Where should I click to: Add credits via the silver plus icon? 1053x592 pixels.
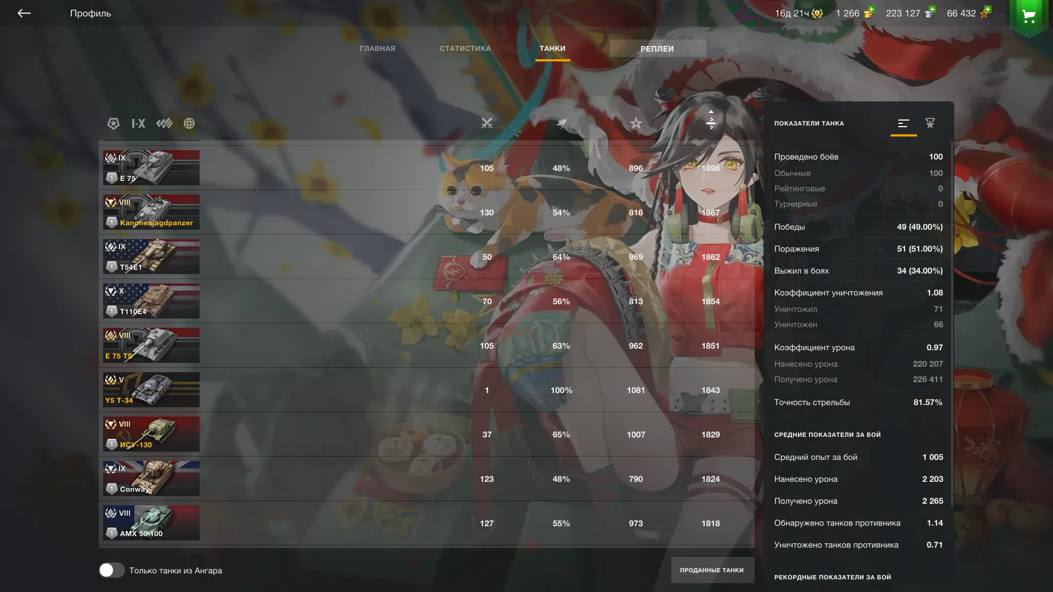click(930, 12)
